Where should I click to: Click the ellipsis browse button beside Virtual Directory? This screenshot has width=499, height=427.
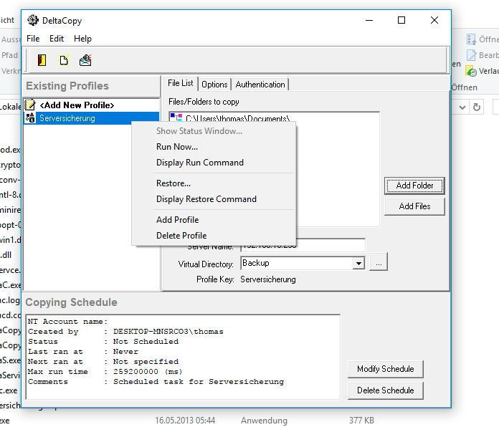point(379,262)
